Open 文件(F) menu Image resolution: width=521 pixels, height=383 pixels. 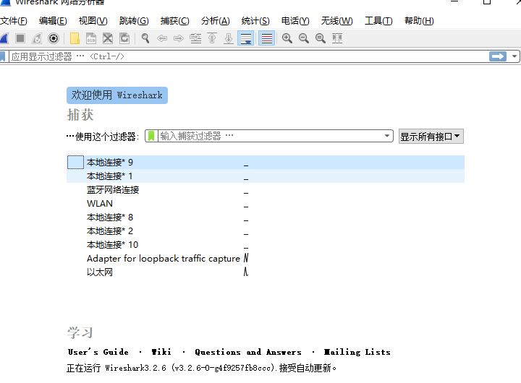pyautogui.click(x=14, y=21)
